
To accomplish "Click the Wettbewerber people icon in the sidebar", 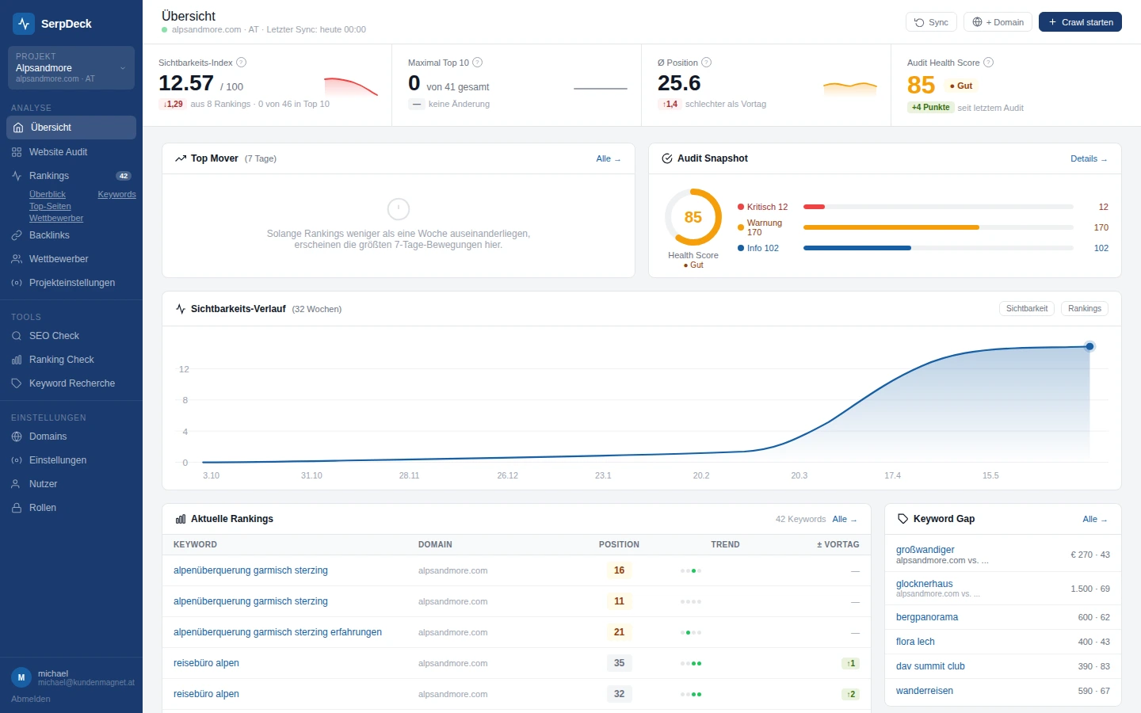I will click(17, 259).
